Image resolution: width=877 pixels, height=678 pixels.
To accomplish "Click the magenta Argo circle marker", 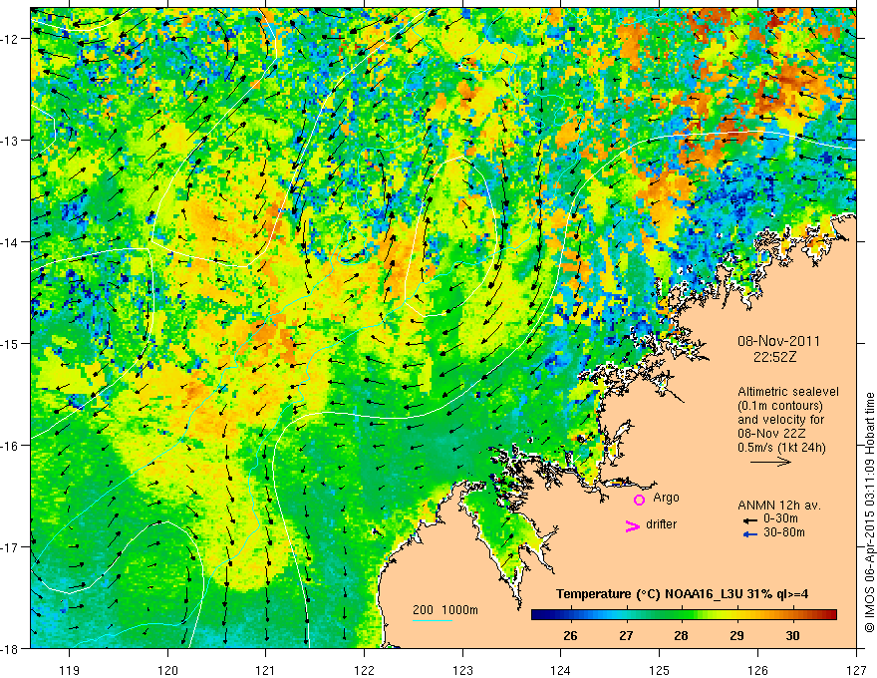I will coord(639,500).
